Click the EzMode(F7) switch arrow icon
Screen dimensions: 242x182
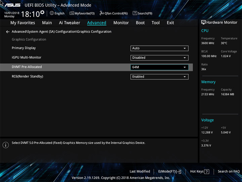[x=178, y=172]
